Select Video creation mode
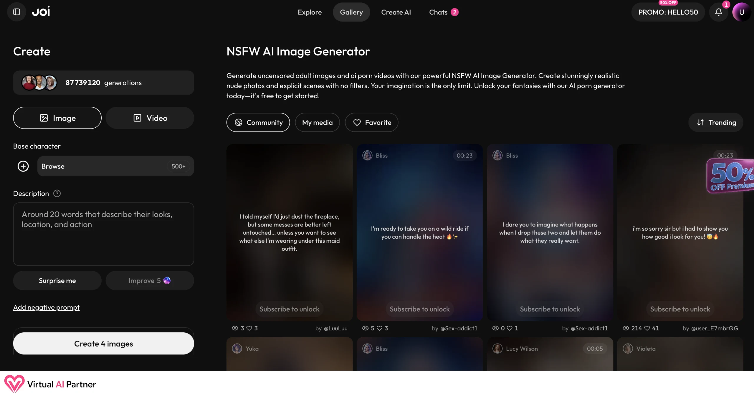Screen dimensions: 754x398 click(x=150, y=118)
